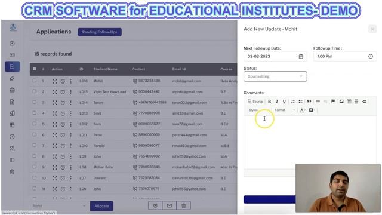
Task: Sort by the Student Name column header
Action: [x=105, y=69]
